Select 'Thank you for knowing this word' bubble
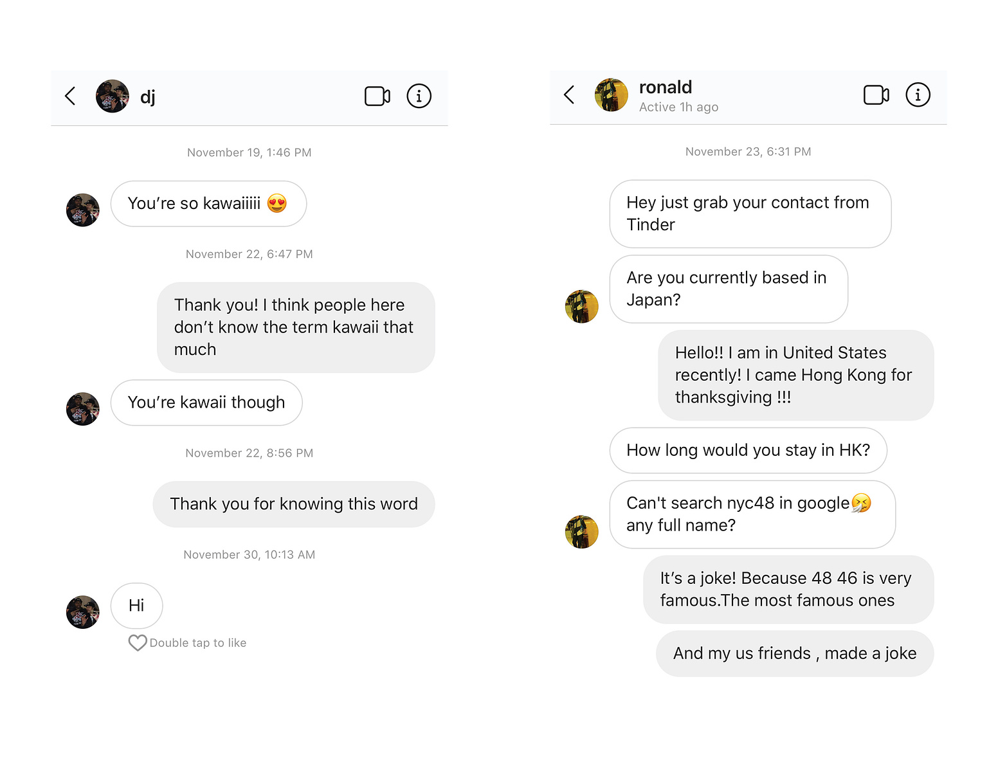Image resolution: width=998 pixels, height=771 pixels. pos(294,504)
